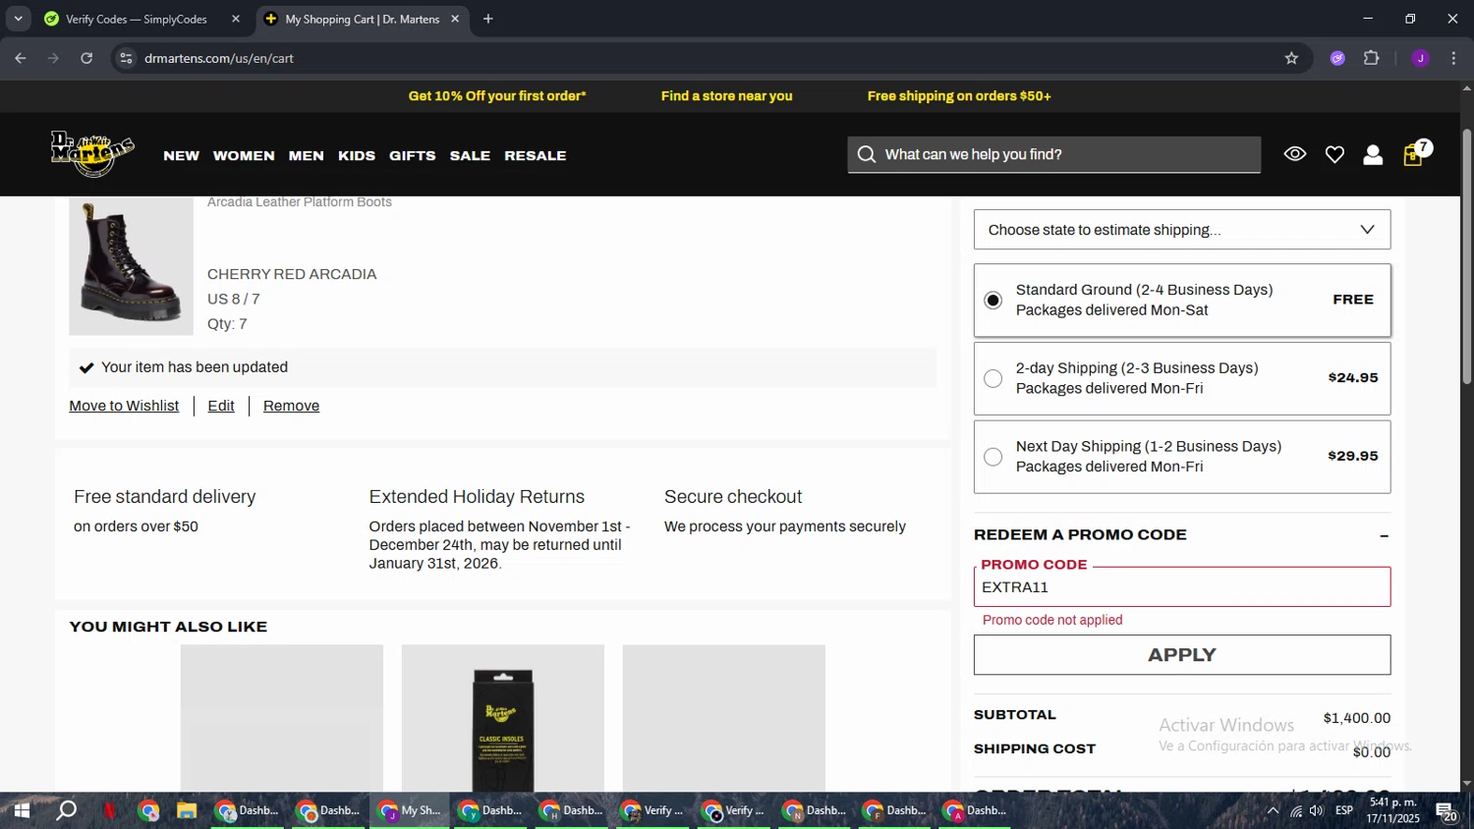Viewport: 1474px width, 829px height.
Task: Close the Verify Codes SimplyCodes tab
Action: click(236, 19)
